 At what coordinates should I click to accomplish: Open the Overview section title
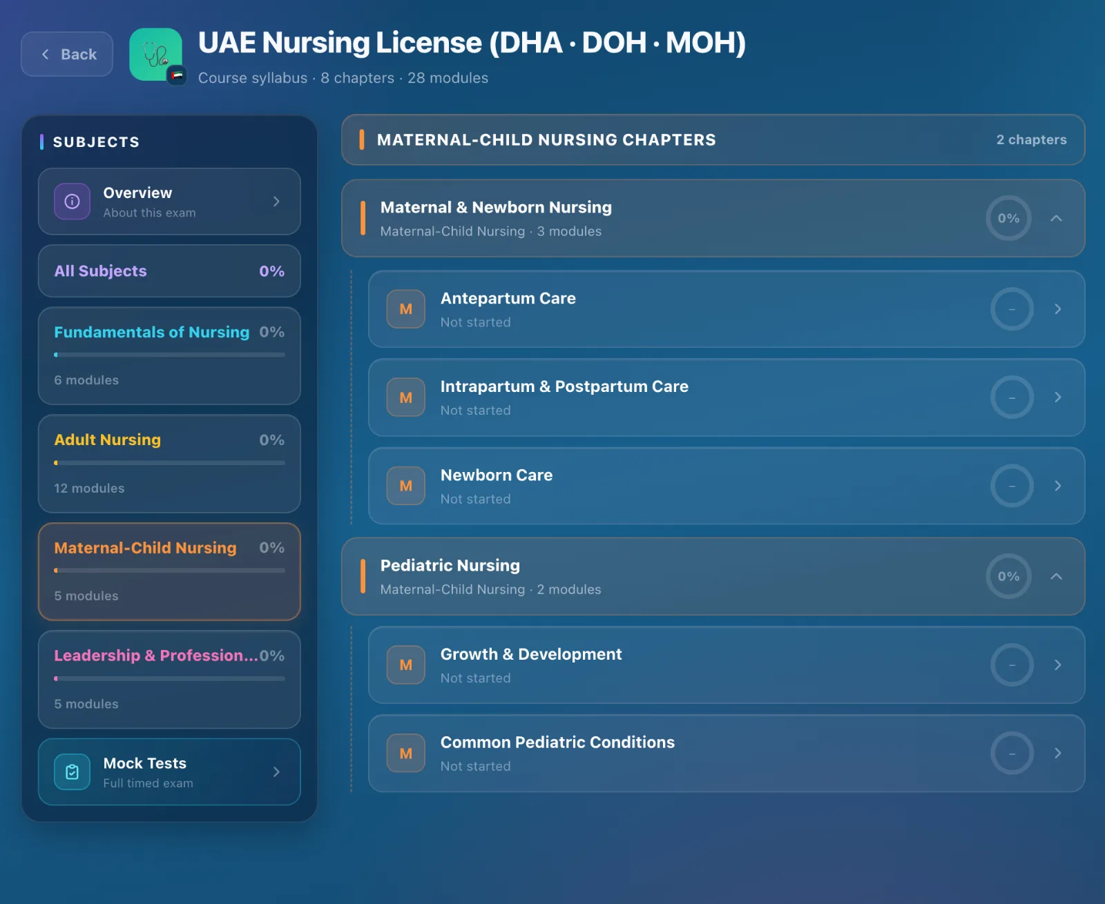[x=137, y=193]
